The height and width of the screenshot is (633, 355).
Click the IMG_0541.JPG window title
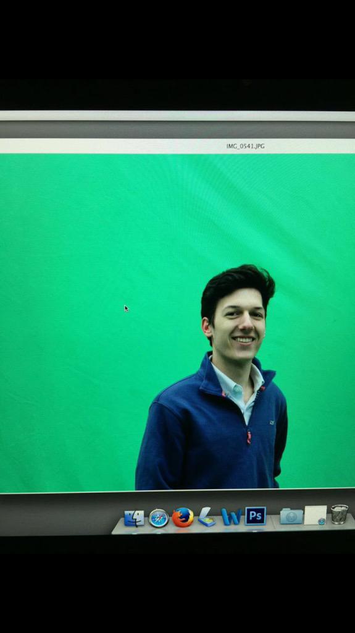tap(245, 146)
